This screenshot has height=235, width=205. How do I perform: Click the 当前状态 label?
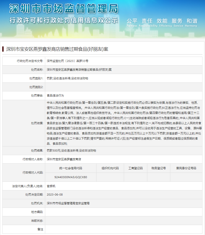(37, 221)
